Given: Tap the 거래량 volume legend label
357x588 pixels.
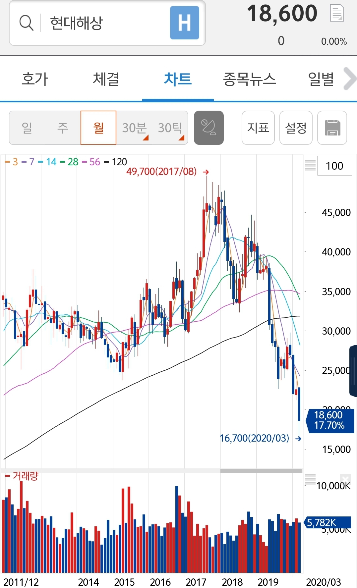Looking at the screenshot, I should click(x=22, y=476).
